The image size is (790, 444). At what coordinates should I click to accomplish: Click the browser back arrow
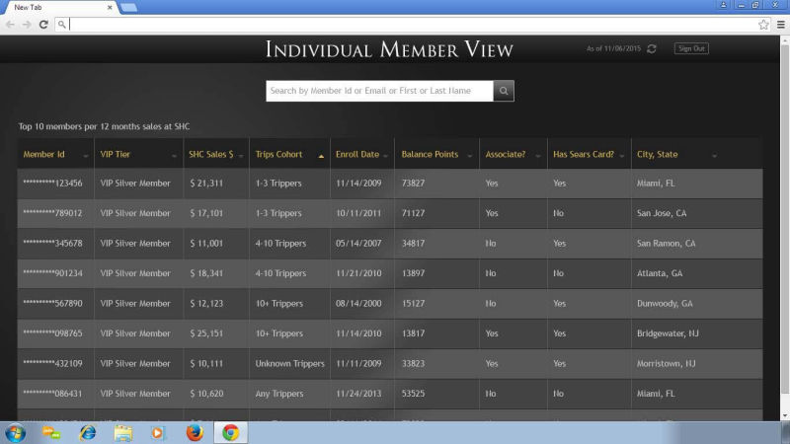click(x=10, y=24)
